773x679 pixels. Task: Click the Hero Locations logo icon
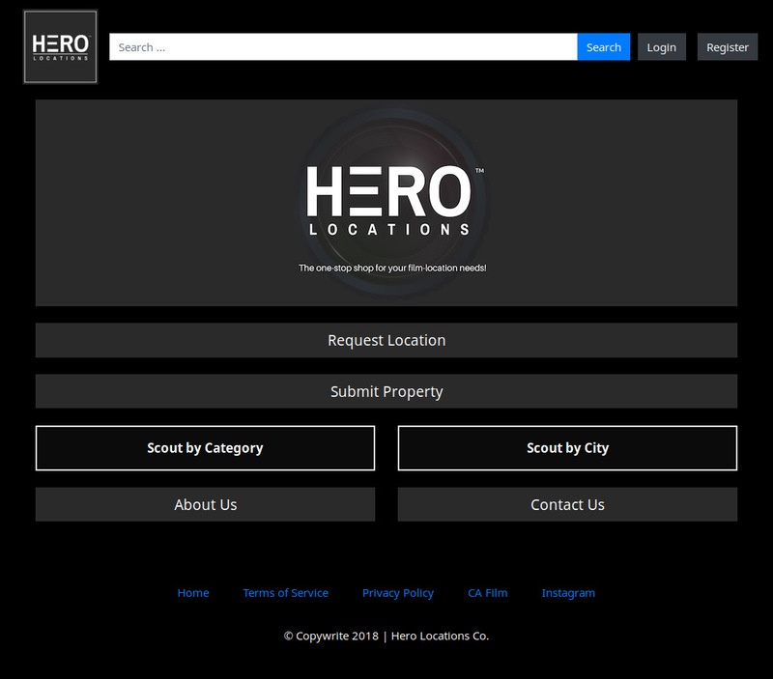click(x=60, y=46)
